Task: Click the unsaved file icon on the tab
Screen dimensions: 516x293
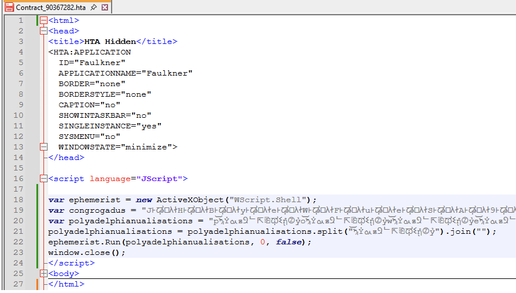Action: click(9, 7)
